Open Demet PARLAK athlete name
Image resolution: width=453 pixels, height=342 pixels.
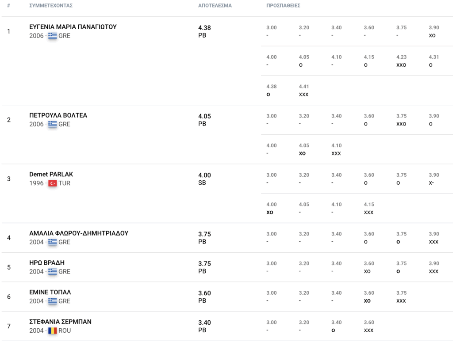[x=51, y=175]
